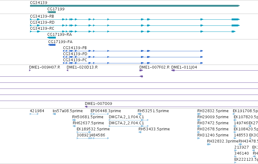The height and width of the screenshot is (164, 258).
Task: Select the 30892 EST label
Action: (83, 135)
